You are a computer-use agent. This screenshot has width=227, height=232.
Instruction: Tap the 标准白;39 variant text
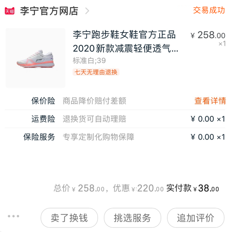(89, 61)
